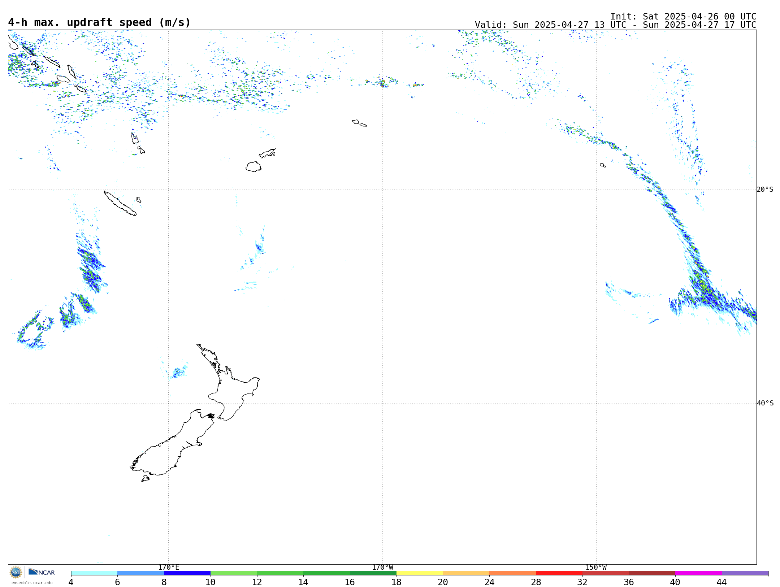
Task: Pick the medium blue 6–8 colorbar swatch
Action: (x=141, y=573)
